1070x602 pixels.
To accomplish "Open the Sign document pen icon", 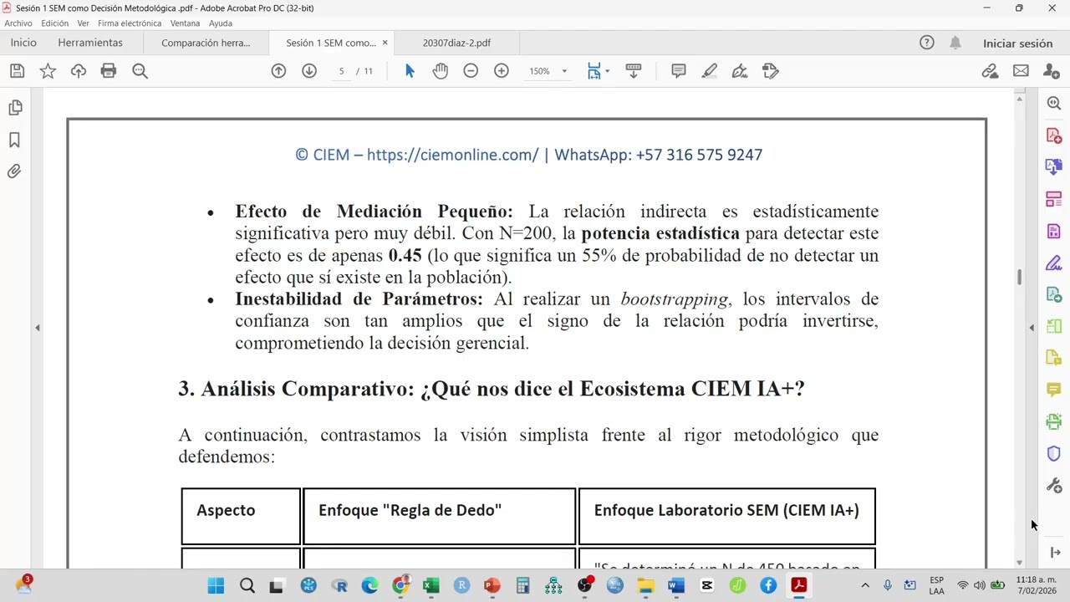I will 740,71.
